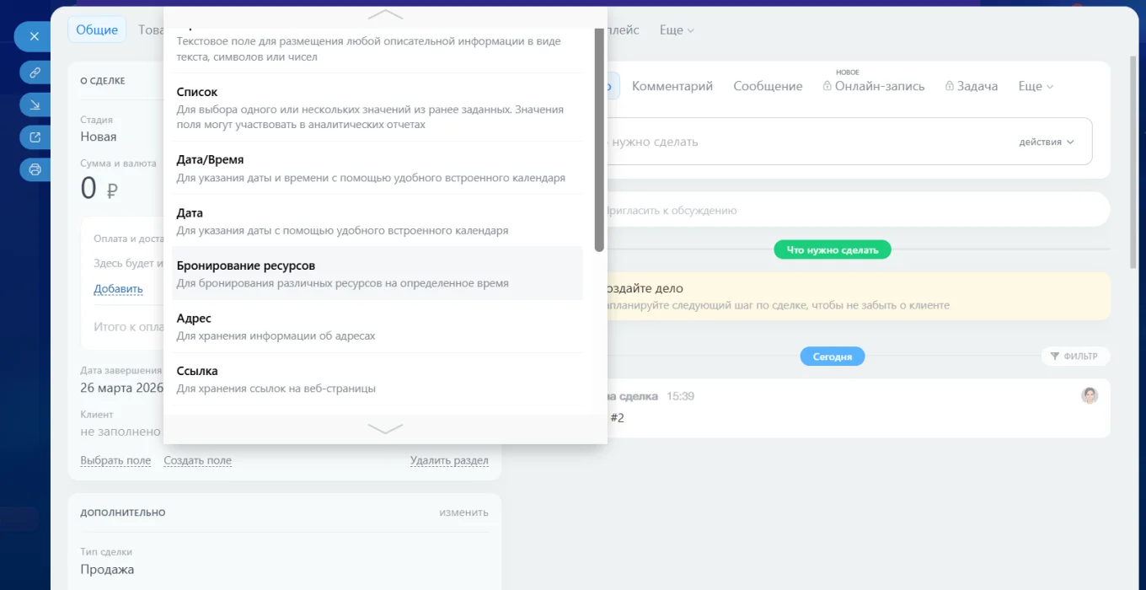Screen dimensions: 1146x590
Task: Click the printer icon in sidebar
Action: pos(35,169)
